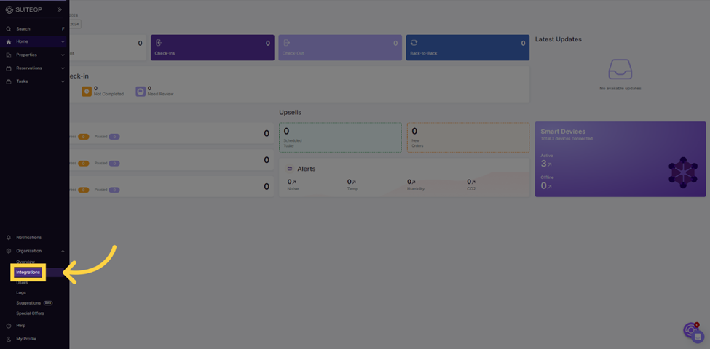Click the SuiteOp logo icon
The width and height of the screenshot is (710, 349).
[9, 9]
